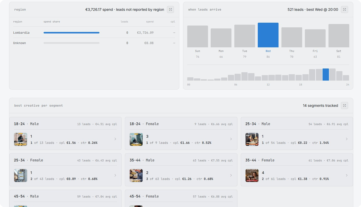Click the highlighted 20:00 hourly bar
361x207 pixels.
[326, 75]
